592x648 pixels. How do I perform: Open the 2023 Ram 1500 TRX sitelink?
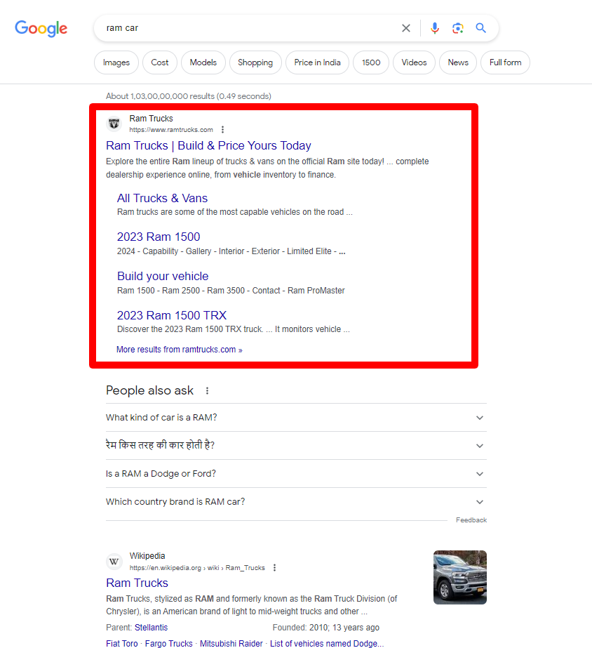coord(172,315)
